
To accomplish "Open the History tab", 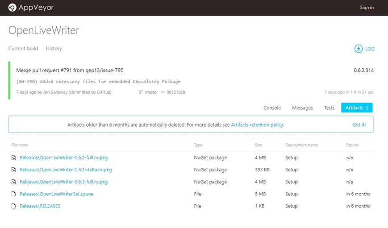I will (x=54, y=49).
